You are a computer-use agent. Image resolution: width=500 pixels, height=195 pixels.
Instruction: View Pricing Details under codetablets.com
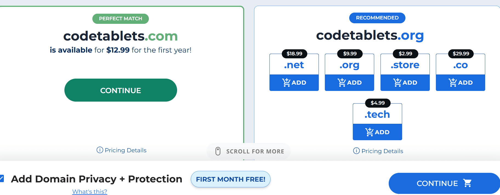click(x=125, y=150)
